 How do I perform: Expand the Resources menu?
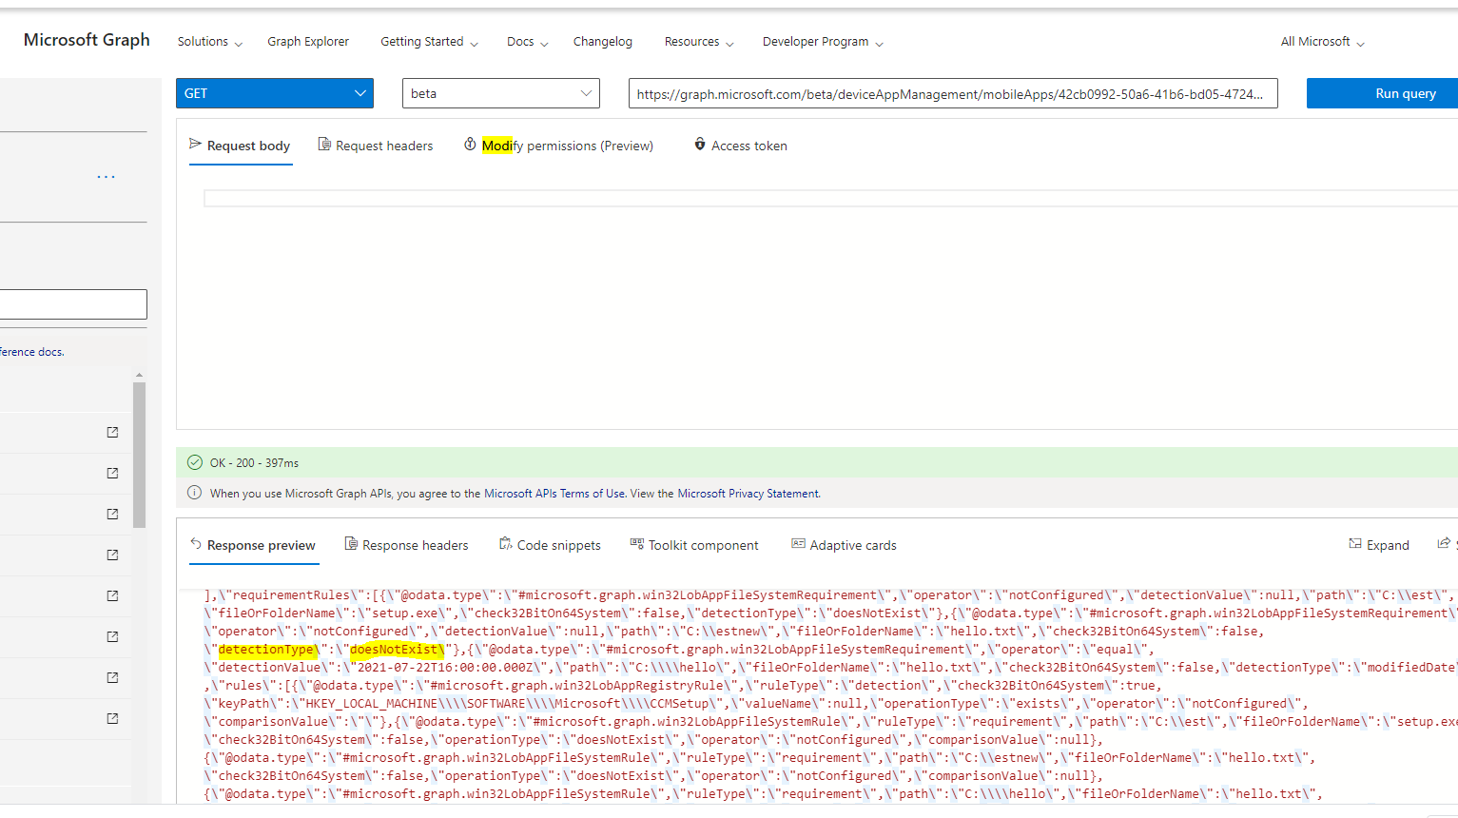click(x=699, y=42)
